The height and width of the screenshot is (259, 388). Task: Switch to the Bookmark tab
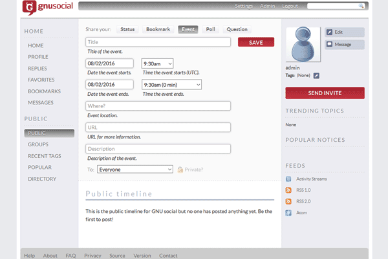tap(158, 29)
